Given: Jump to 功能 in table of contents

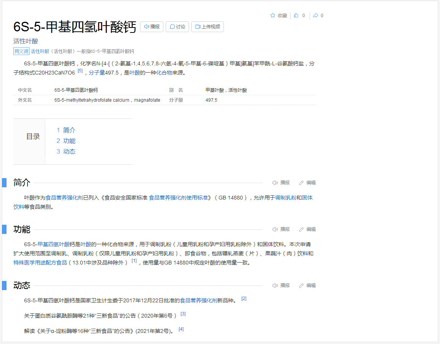Looking at the screenshot, I should (69, 141).
